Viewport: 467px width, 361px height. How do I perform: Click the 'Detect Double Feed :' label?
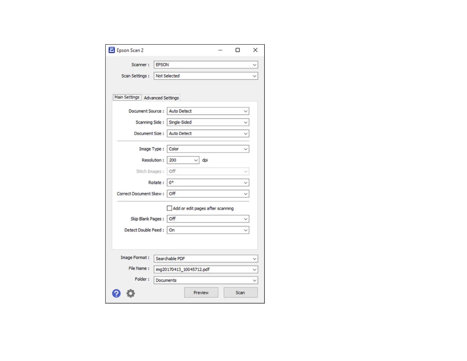point(144,230)
